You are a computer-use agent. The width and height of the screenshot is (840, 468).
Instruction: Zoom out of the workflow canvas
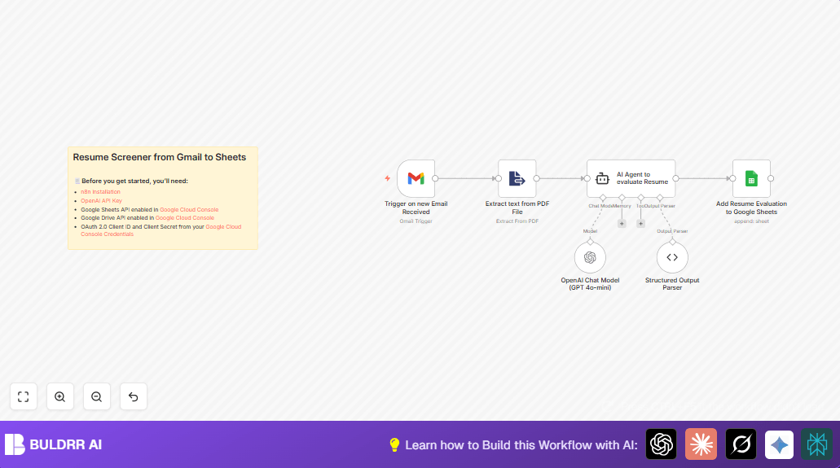(x=96, y=397)
